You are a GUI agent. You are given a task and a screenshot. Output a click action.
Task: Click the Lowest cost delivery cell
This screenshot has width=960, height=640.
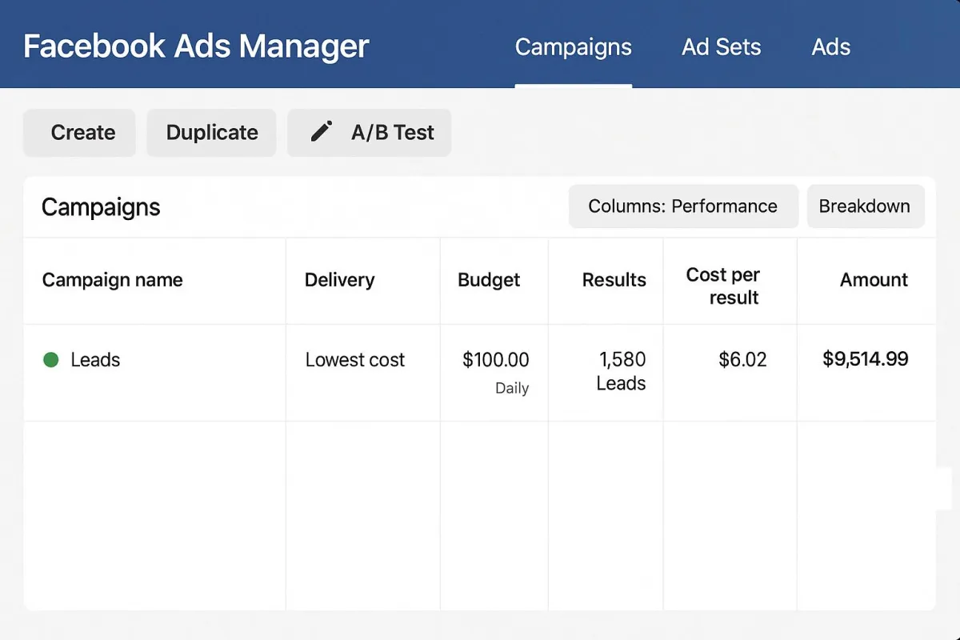[x=355, y=360]
